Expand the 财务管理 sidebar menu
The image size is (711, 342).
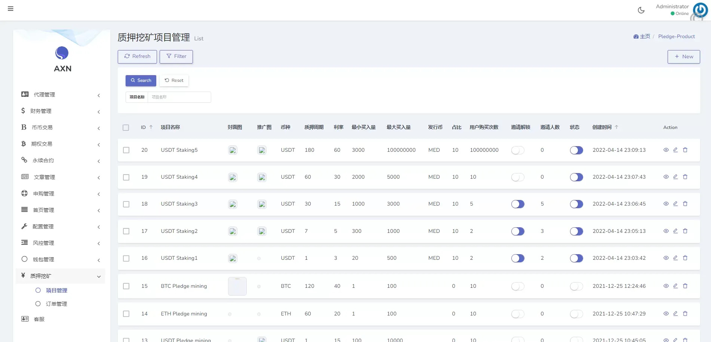pyautogui.click(x=60, y=111)
